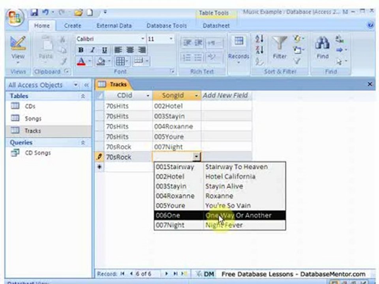Click record number box 6 of 6
Image resolution: width=379 pixels, height=284 pixels.
[147, 274]
